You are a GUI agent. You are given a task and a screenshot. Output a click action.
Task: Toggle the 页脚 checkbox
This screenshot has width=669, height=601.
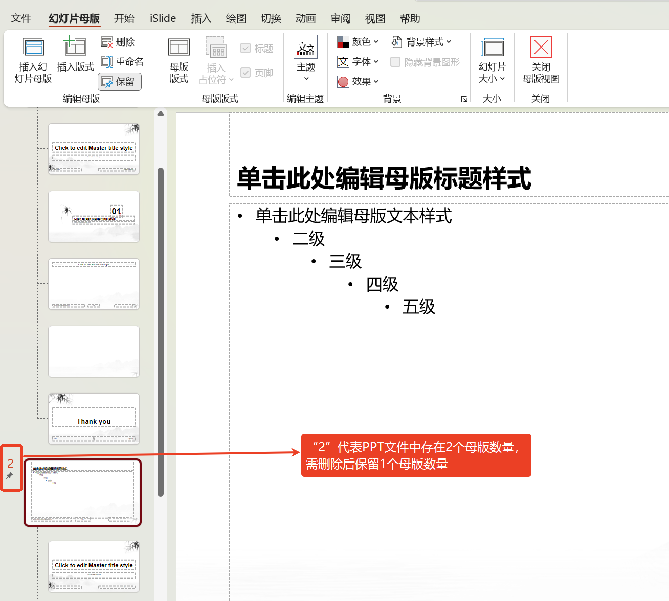pos(246,73)
